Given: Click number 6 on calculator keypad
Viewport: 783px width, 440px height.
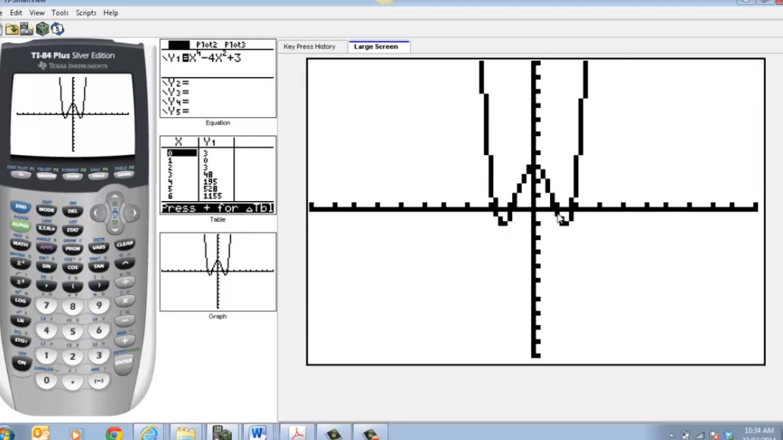Looking at the screenshot, I should (x=98, y=331).
